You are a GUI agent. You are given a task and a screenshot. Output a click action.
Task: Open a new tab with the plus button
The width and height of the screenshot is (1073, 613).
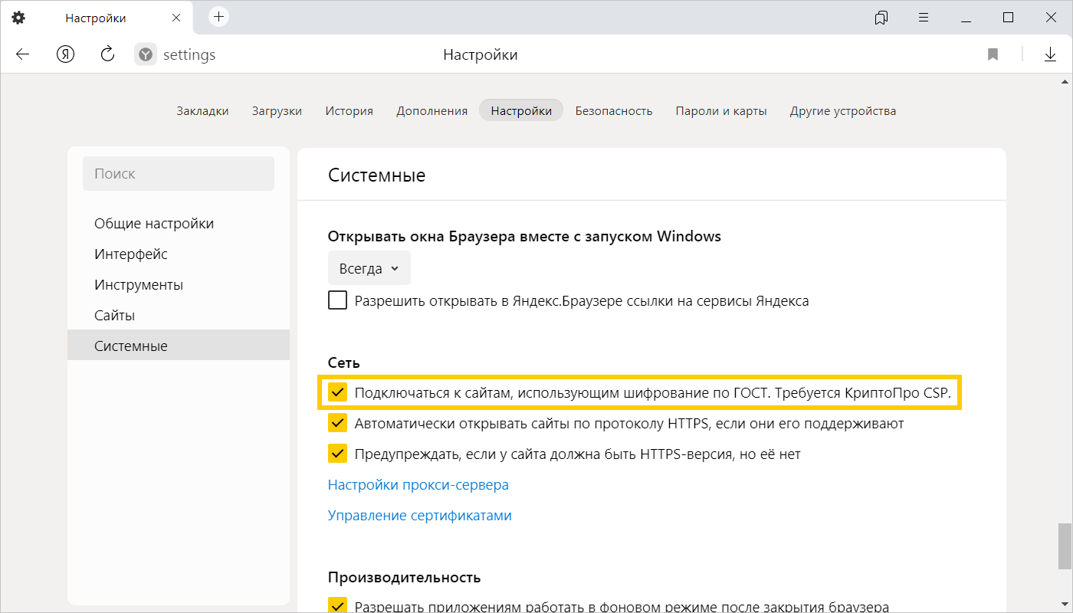point(219,17)
